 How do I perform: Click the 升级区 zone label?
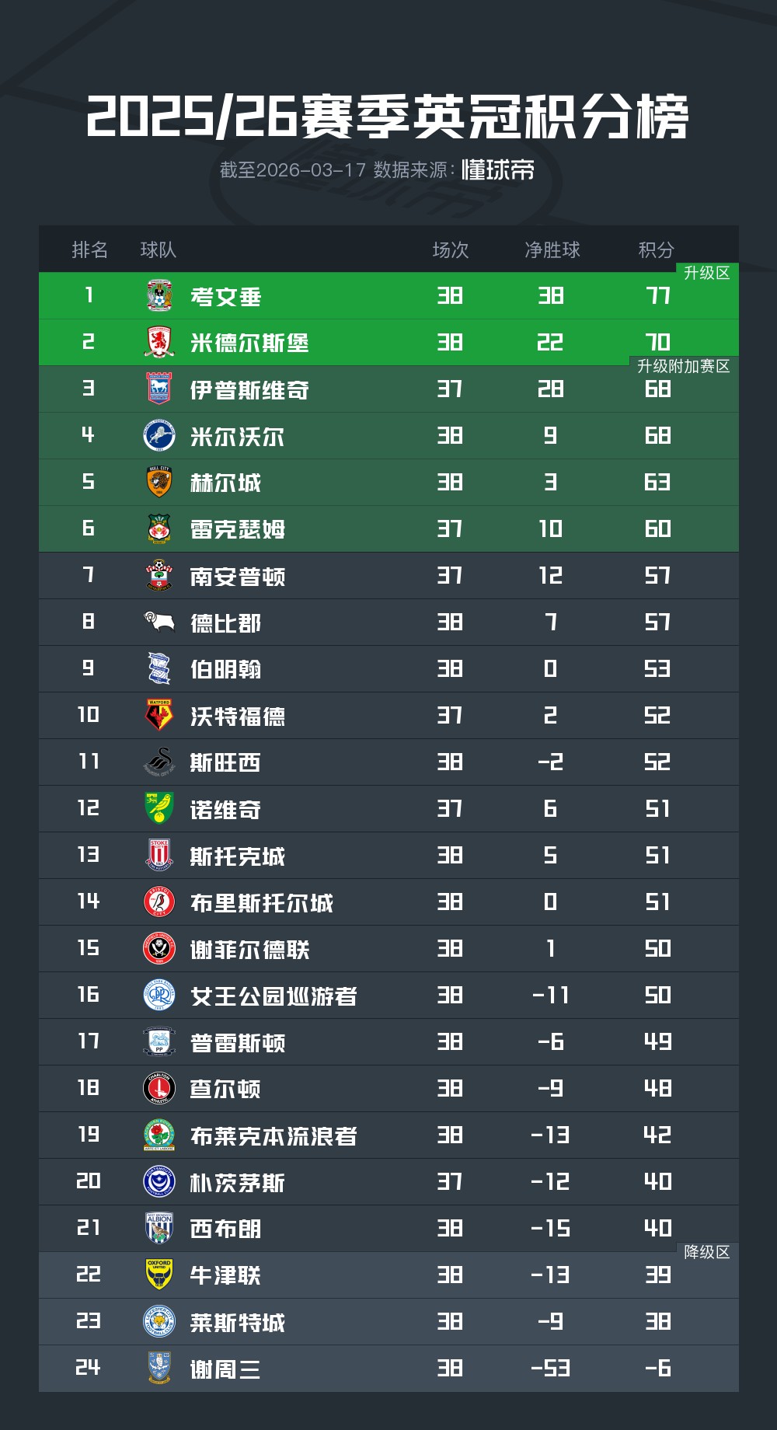(706, 273)
